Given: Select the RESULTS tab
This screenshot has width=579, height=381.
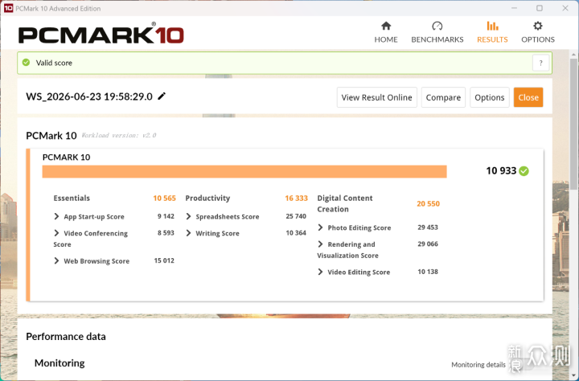Looking at the screenshot, I should (492, 32).
